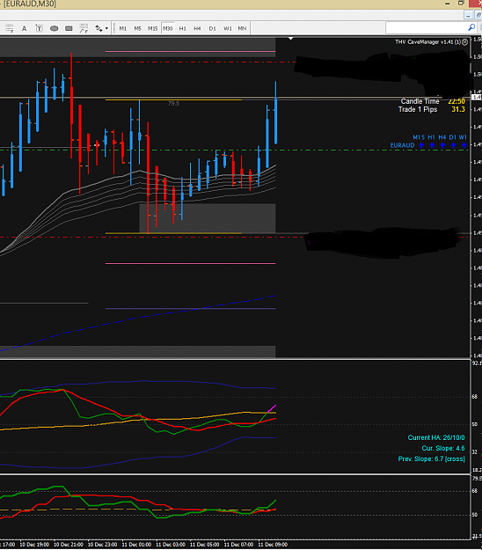
Task: Click the EURAUD trend row label
Action: click(403, 145)
